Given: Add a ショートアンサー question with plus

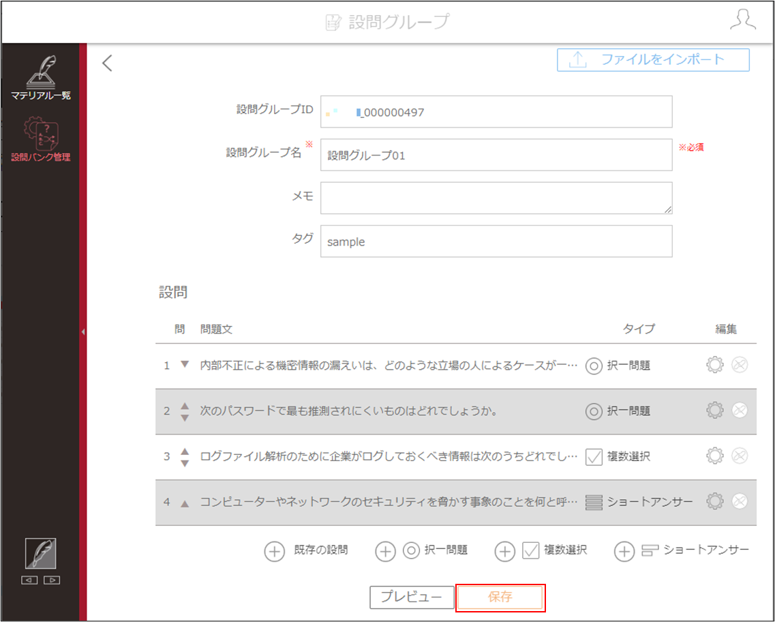Looking at the screenshot, I should click(x=624, y=551).
